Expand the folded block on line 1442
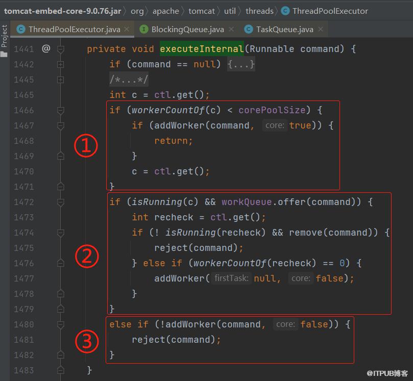Image resolution: width=413 pixels, height=381 pixels. coord(61,64)
